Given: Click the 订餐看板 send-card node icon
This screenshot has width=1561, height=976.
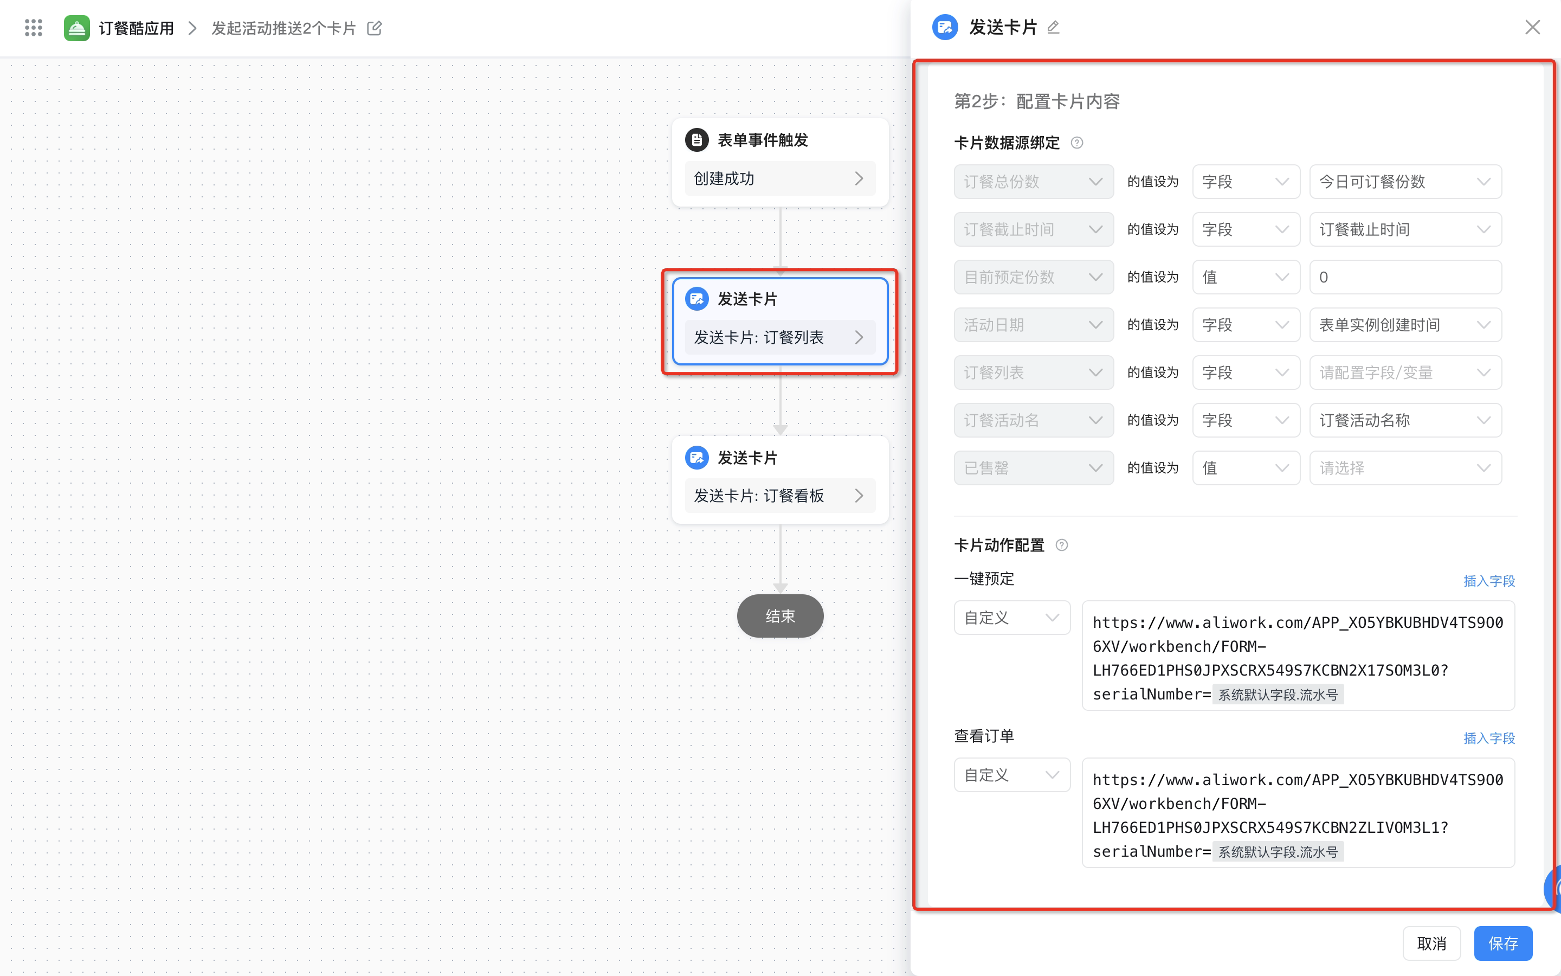Looking at the screenshot, I should tap(696, 458).
